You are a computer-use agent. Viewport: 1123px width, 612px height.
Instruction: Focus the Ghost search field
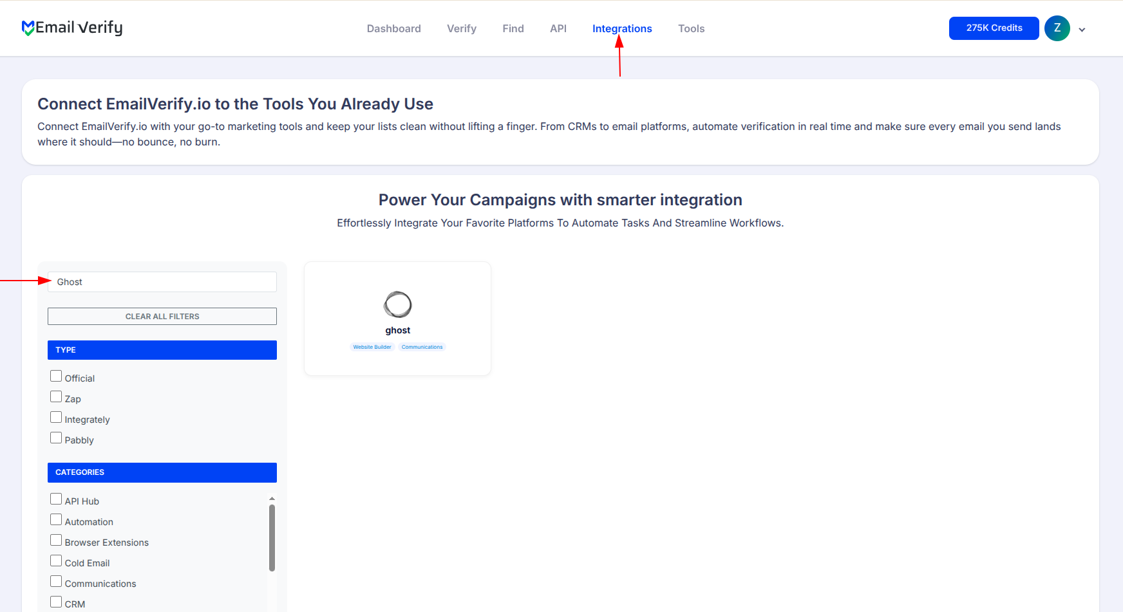point(162,282)
